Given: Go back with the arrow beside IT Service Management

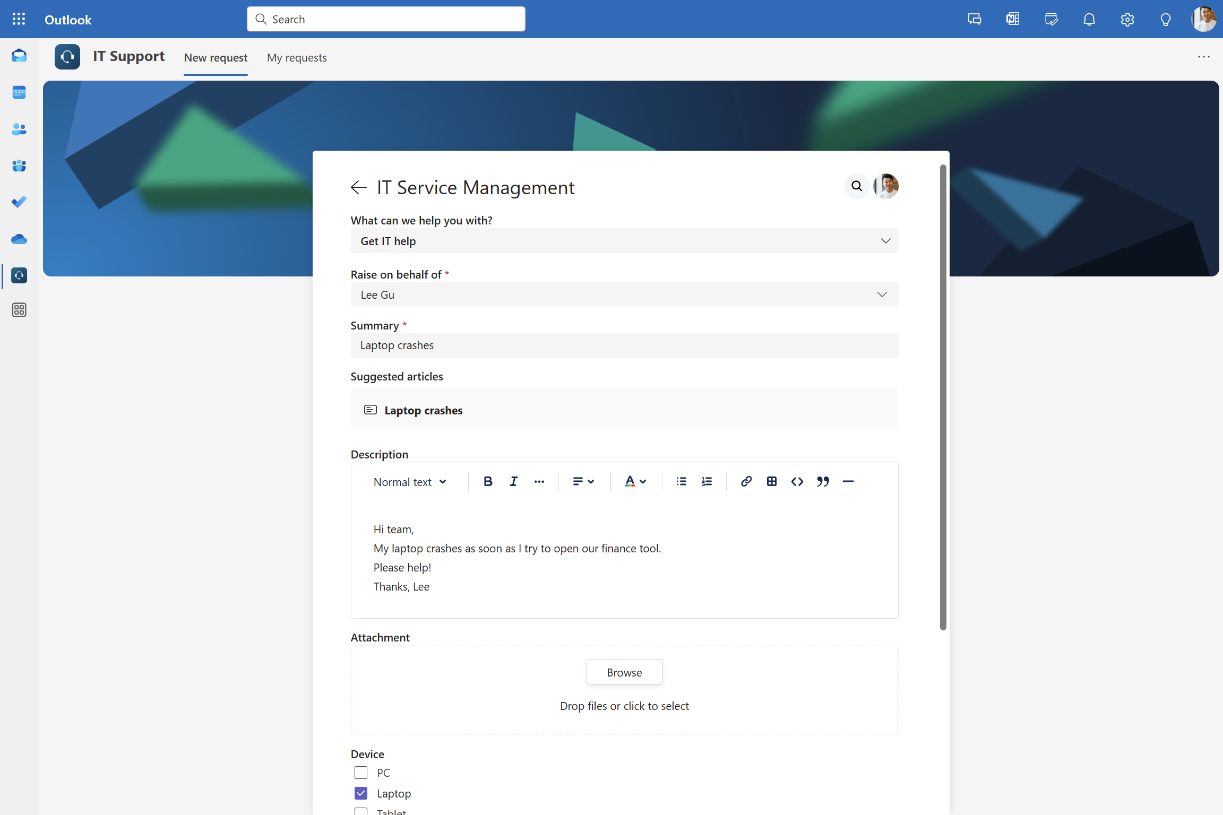Looking at the screenshot, I should click(x=359, y=187).
